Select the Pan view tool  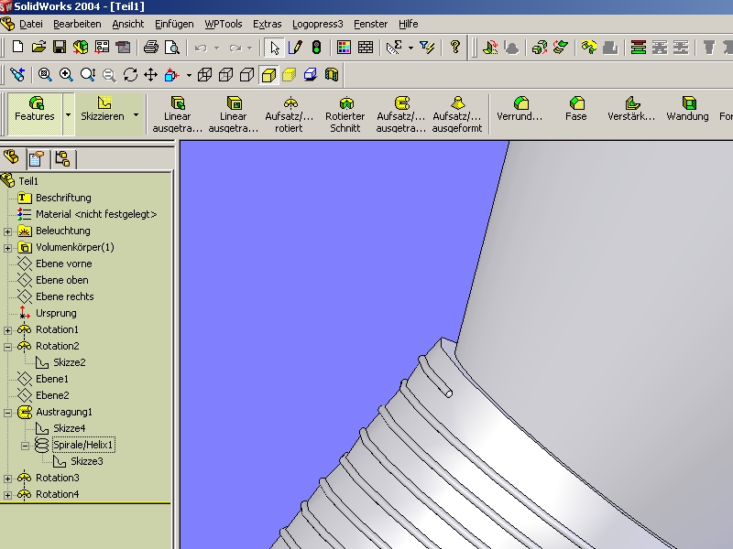tap(151, 75)
